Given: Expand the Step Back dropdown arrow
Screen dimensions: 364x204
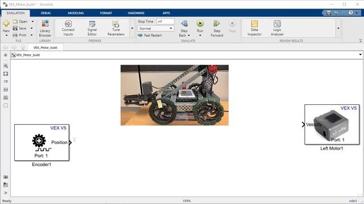Looking at the screenshot, I should pyautogui.click(x=189, y=35).
